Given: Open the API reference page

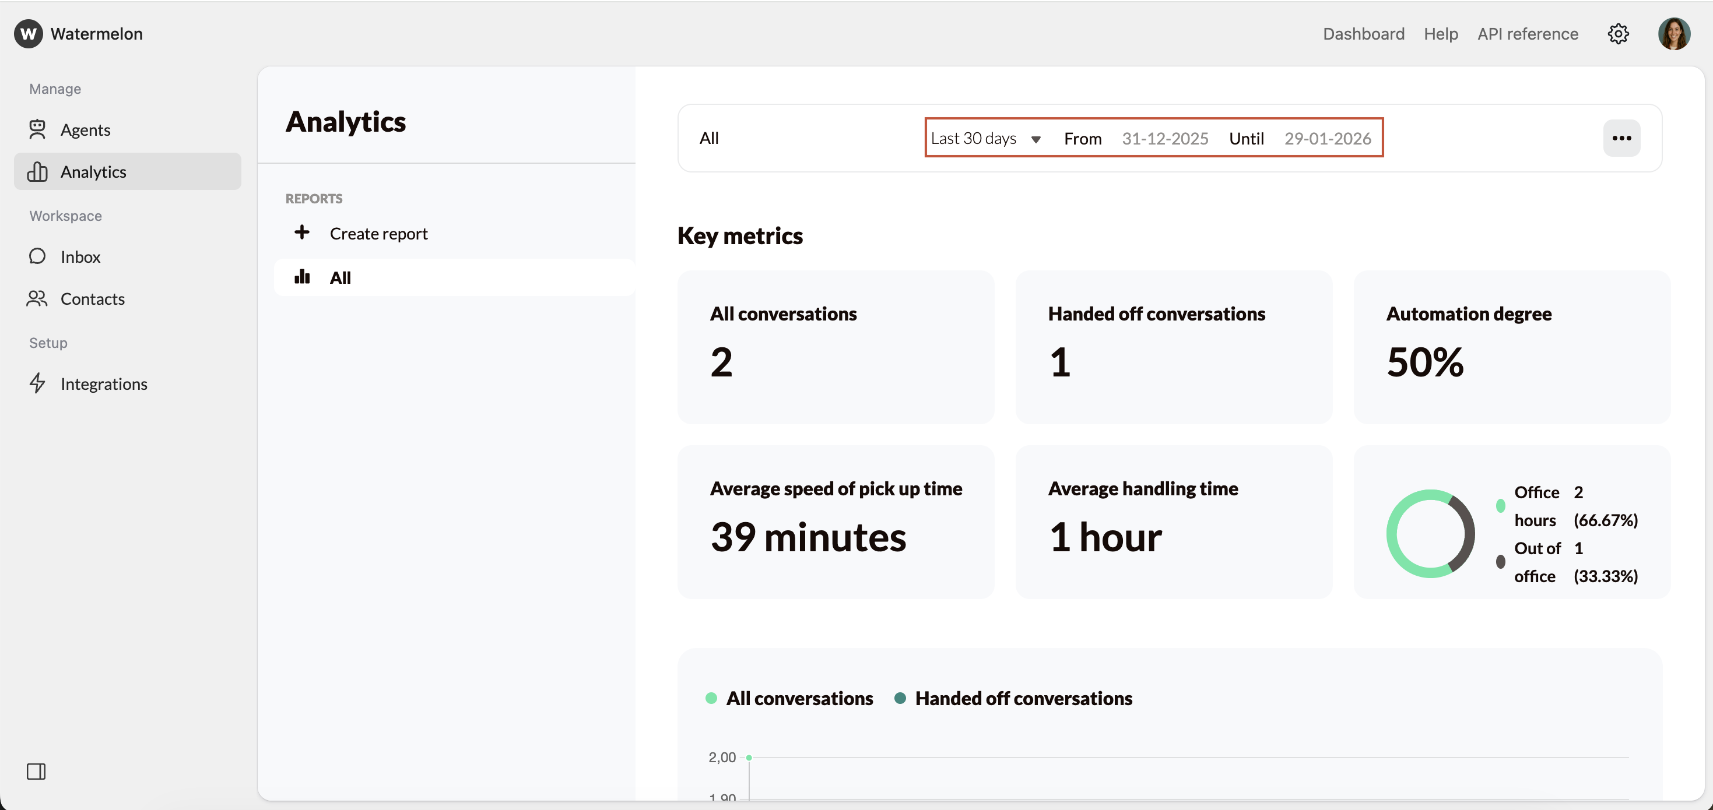Looking at the screenshot, I should click(1528, 33).
